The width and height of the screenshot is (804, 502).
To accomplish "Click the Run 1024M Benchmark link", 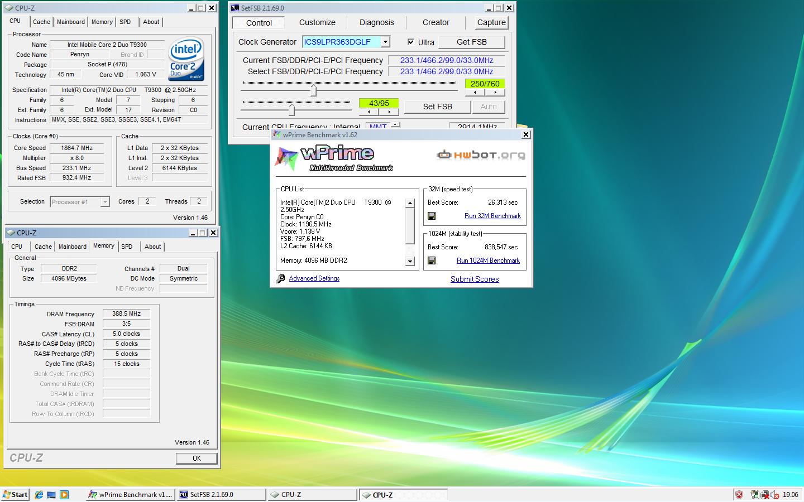I will pos(488,260).
